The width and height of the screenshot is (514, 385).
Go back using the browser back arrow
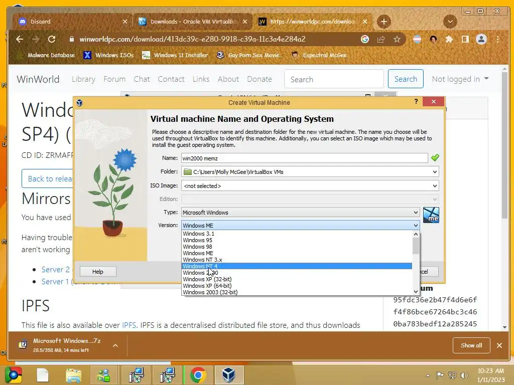20,39
